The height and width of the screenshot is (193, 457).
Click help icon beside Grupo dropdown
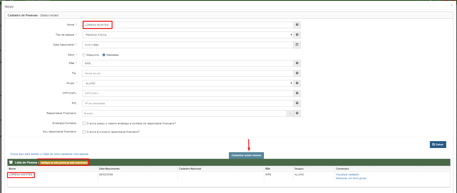[x=297, y=83]
